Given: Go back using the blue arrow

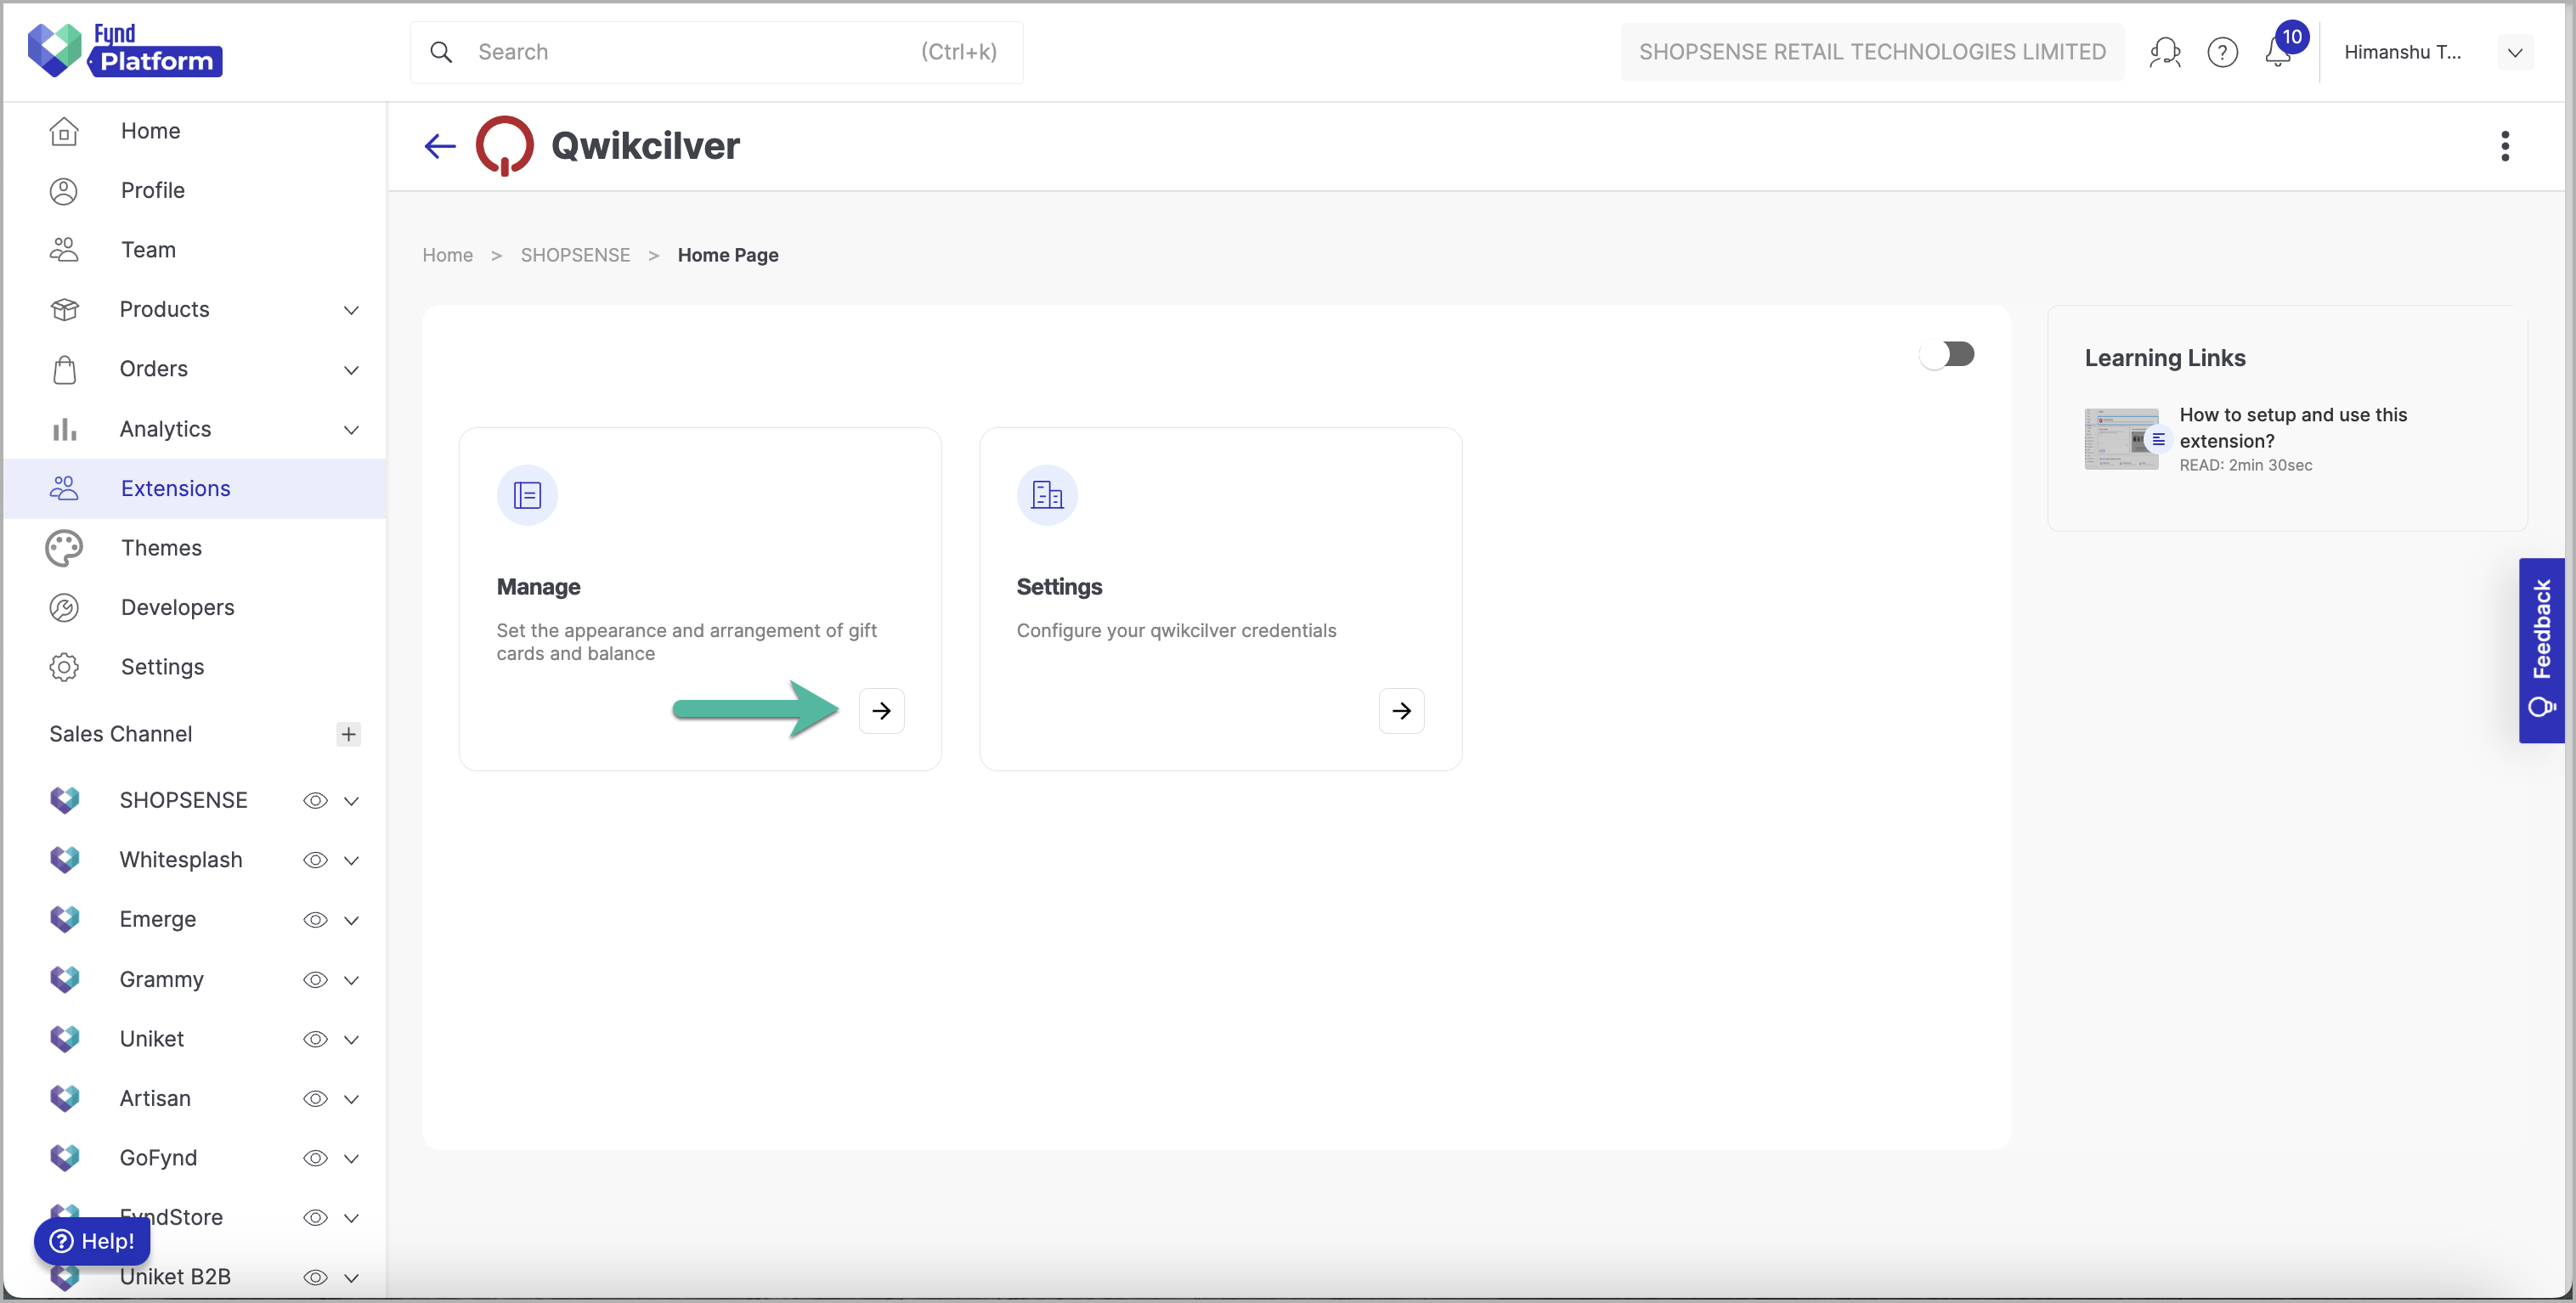Looking at the screenshot, I should tap(440, 146).
